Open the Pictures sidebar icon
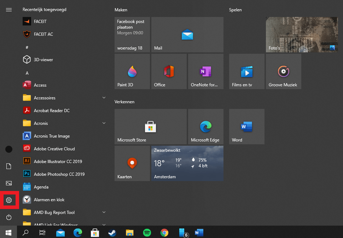Screen dimensions: 343x238 tap(9, 183)
